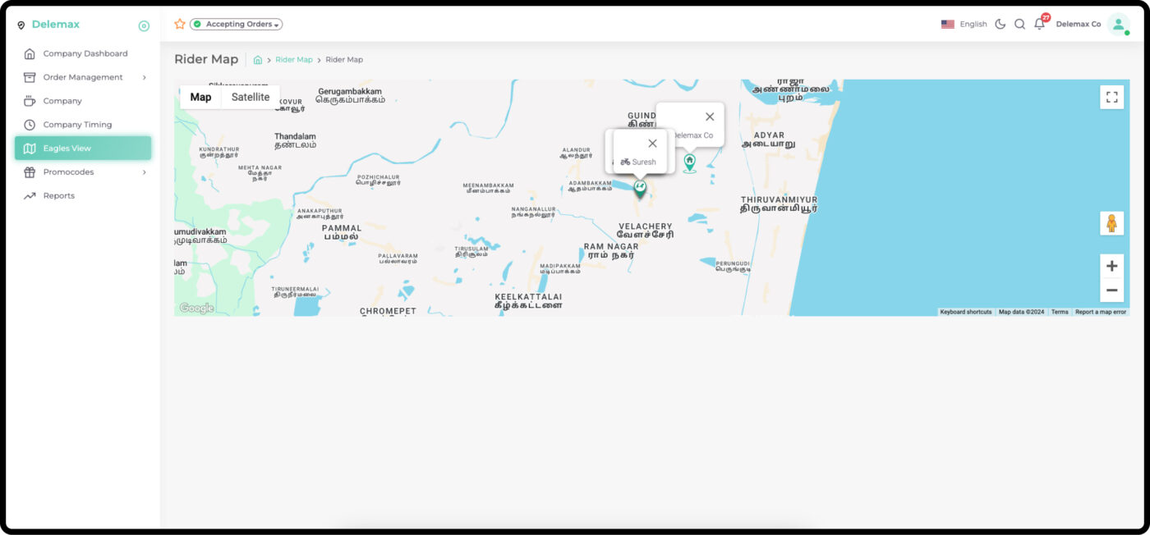The image size is (1150, 535).
Task: Zoom in on the map
Action: [1111, 266]
